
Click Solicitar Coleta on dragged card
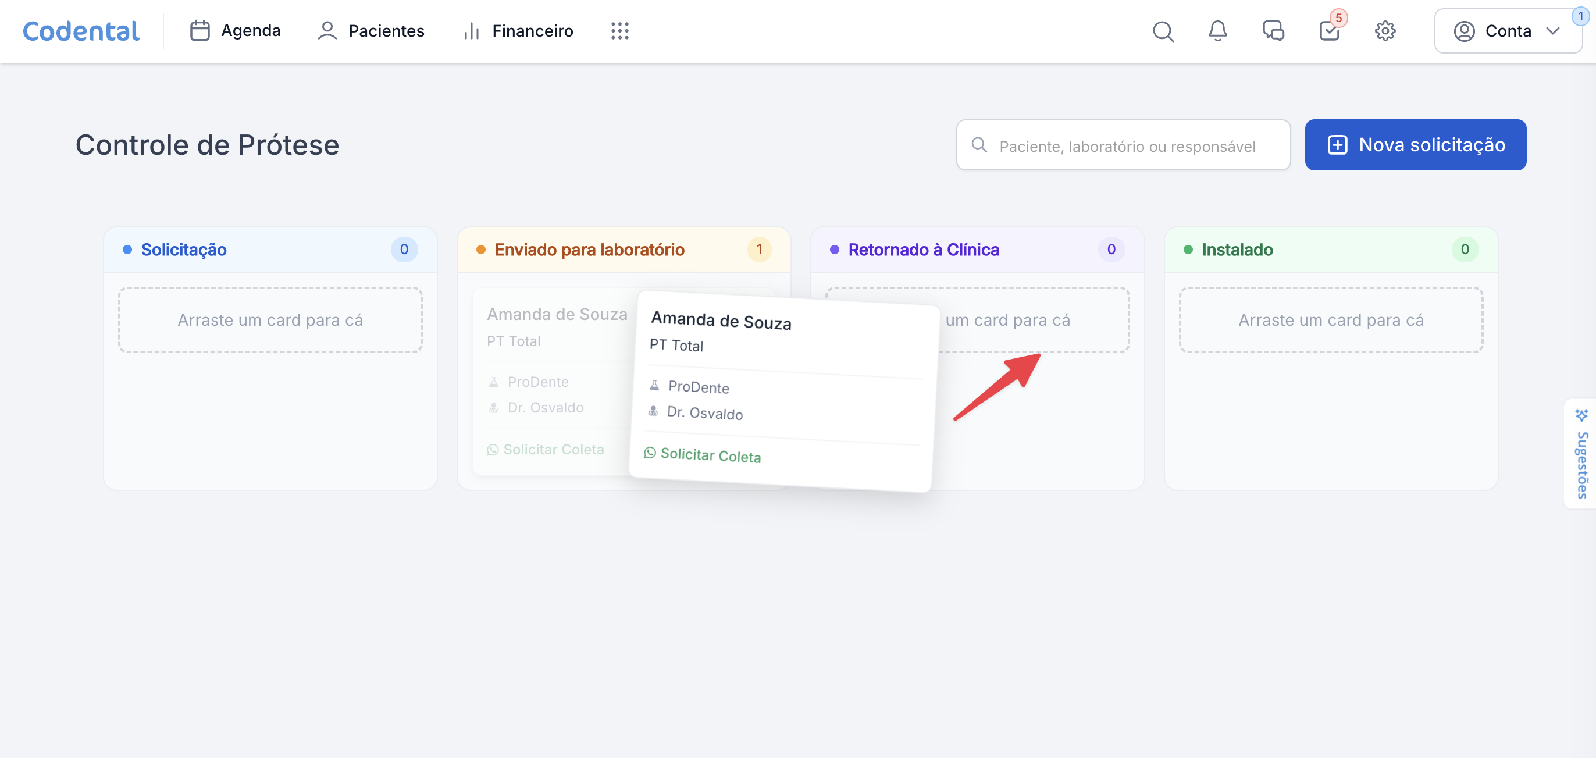(x=710, y=455)
